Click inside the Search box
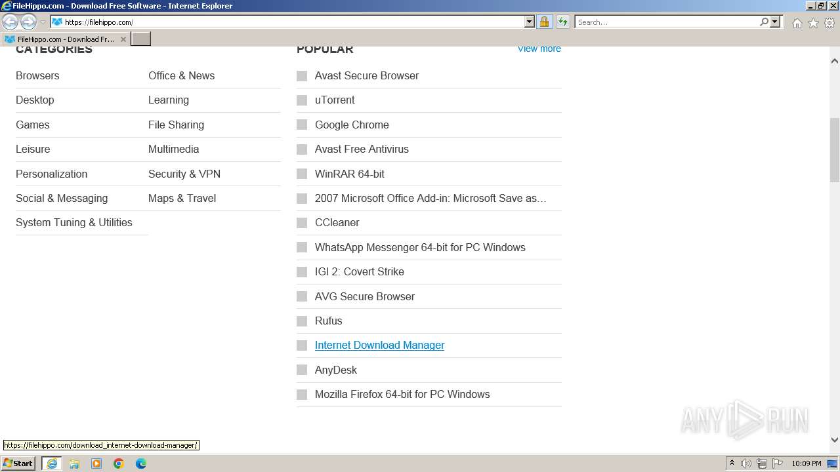The width and height of the screenshot is (840, 472). coord(667,22)
